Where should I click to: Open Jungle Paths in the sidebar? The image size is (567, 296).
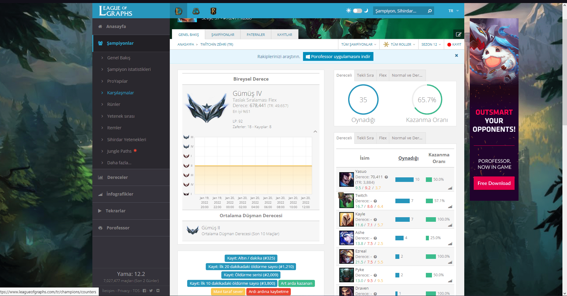point(119,151)
